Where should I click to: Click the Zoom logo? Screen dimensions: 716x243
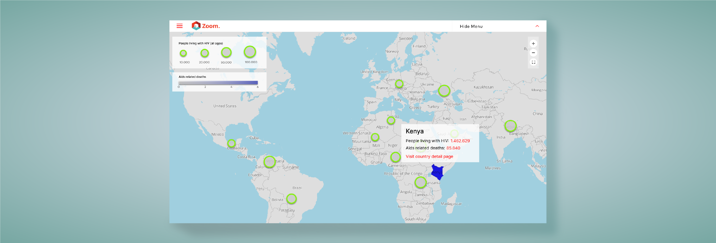[x=206, y=26]
